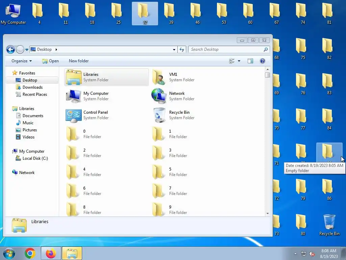Toggle the preview pane

click(x=250, y=61)
